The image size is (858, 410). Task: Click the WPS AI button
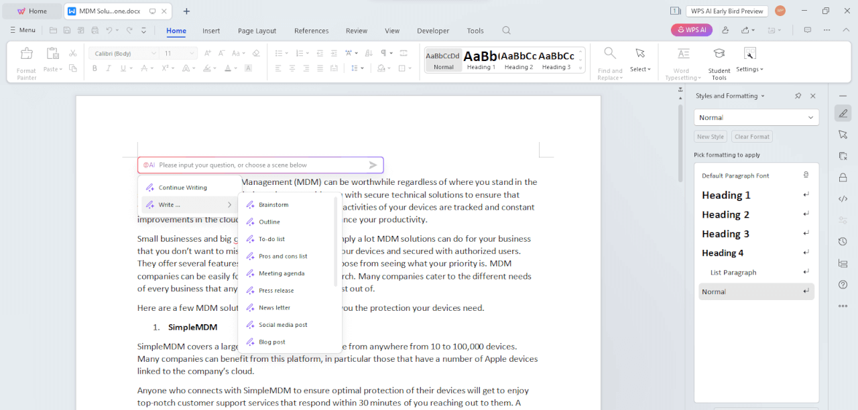click(691, 30)
